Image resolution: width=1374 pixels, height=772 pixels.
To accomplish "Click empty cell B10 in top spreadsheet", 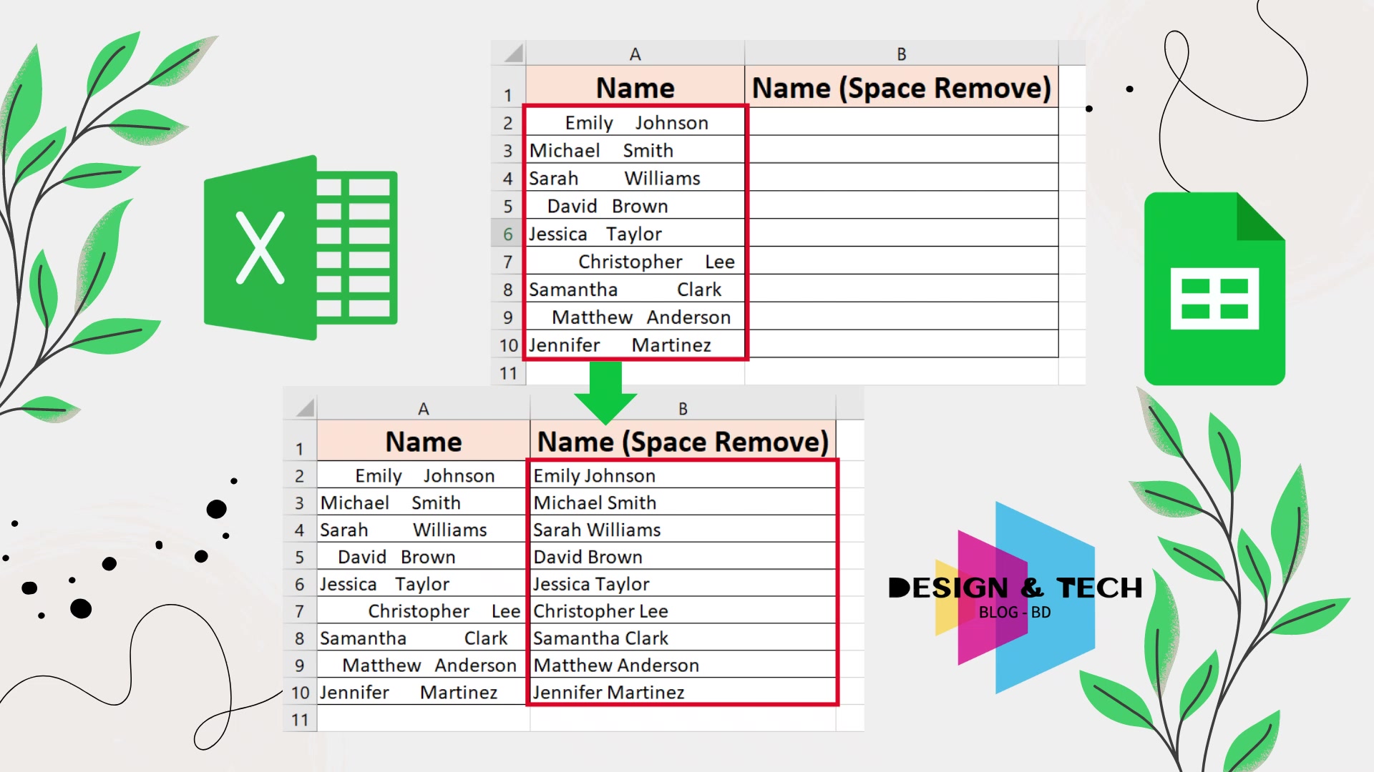I will pos(901,345).
